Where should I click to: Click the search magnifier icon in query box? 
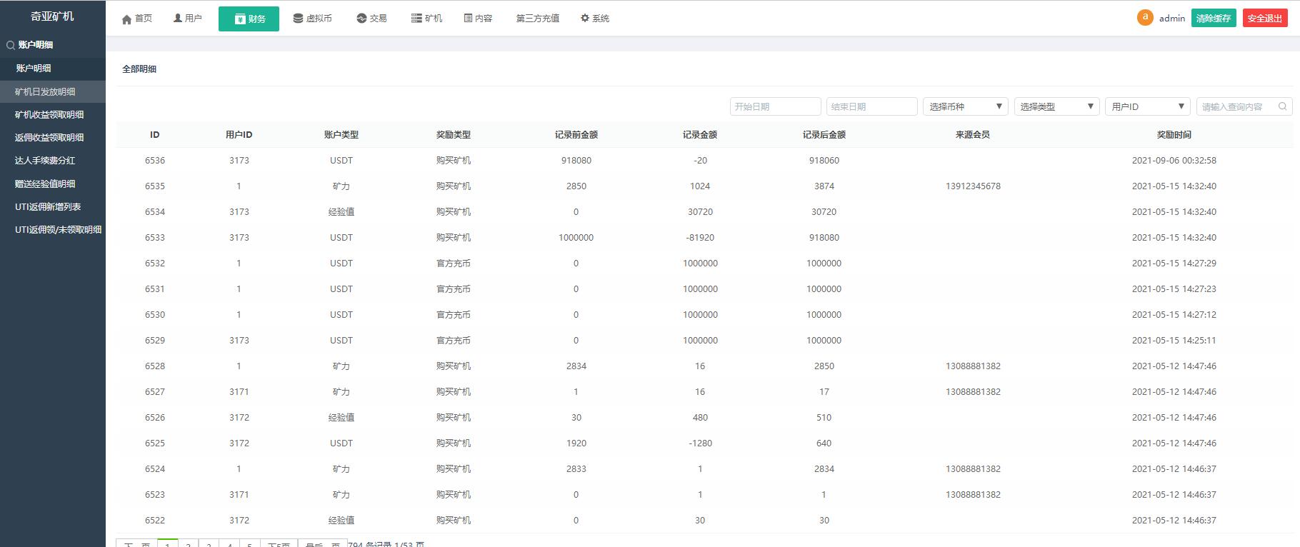point(1283,106)
